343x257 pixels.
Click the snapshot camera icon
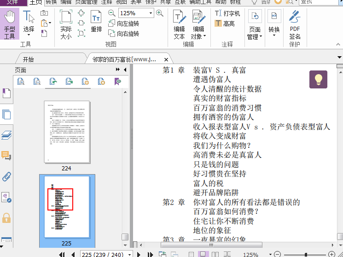click(x=44, y=13)
